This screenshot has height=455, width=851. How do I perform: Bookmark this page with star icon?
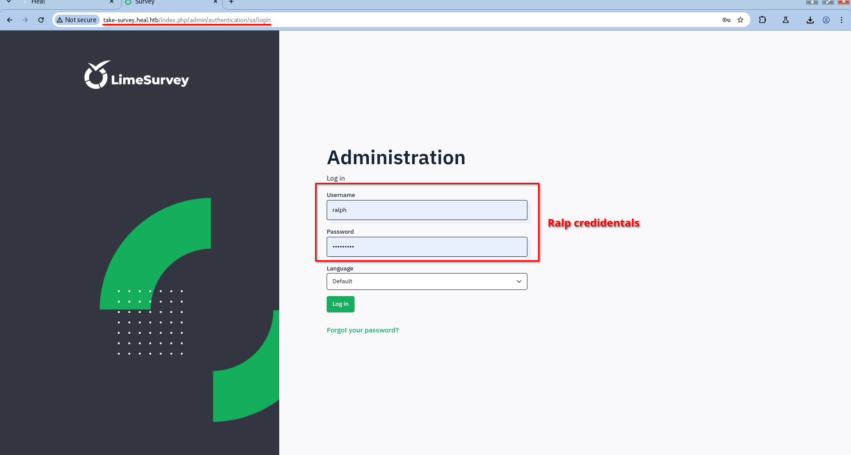point(740,20)
